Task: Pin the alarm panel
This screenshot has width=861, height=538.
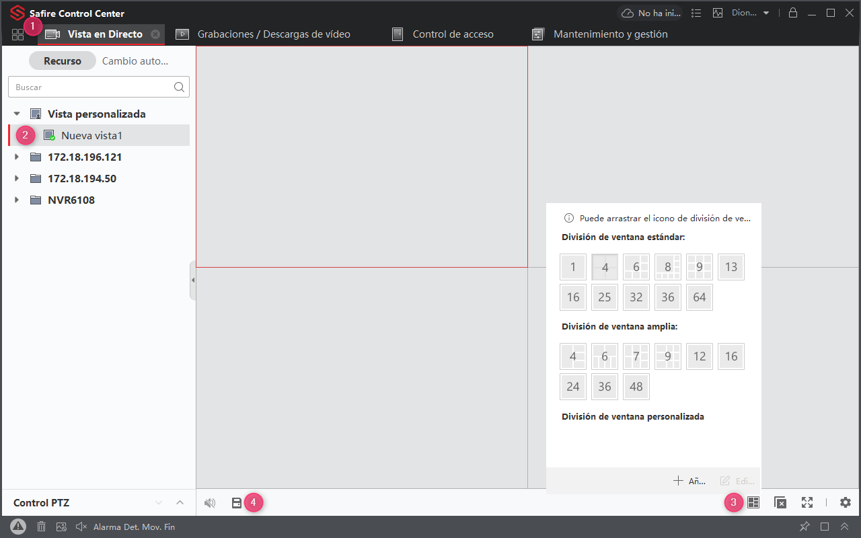Action: [804, 527]
